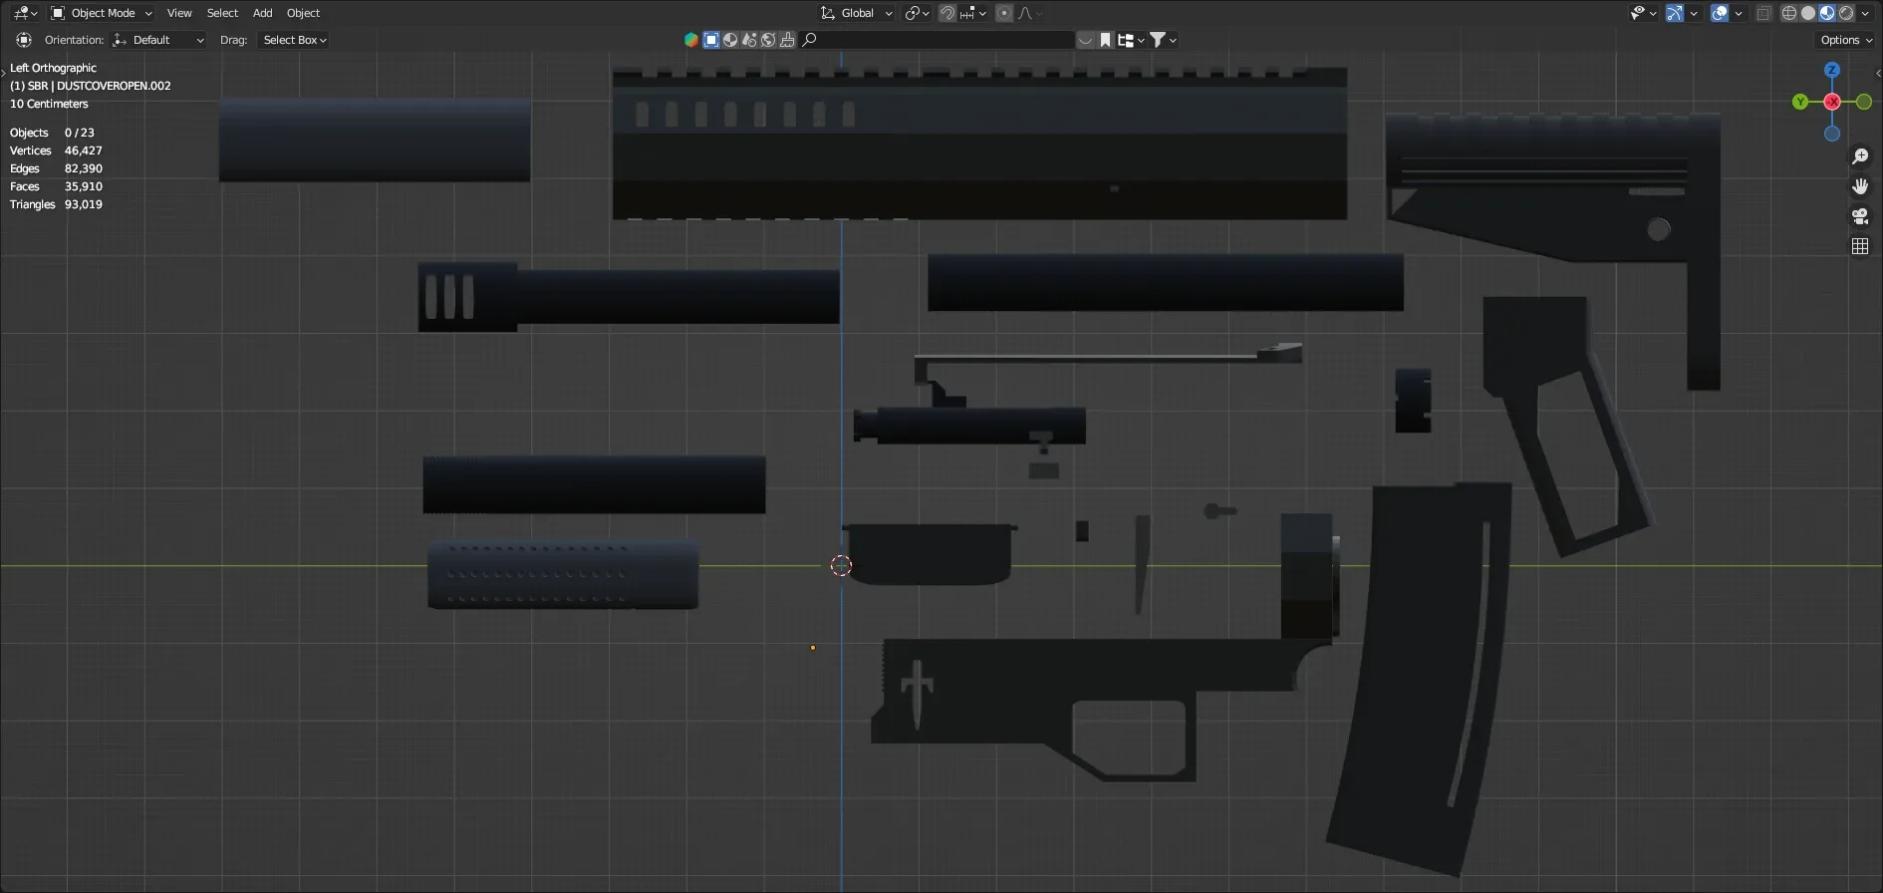
Task: Toggle snapping magnet
Action: click(947, 13)
